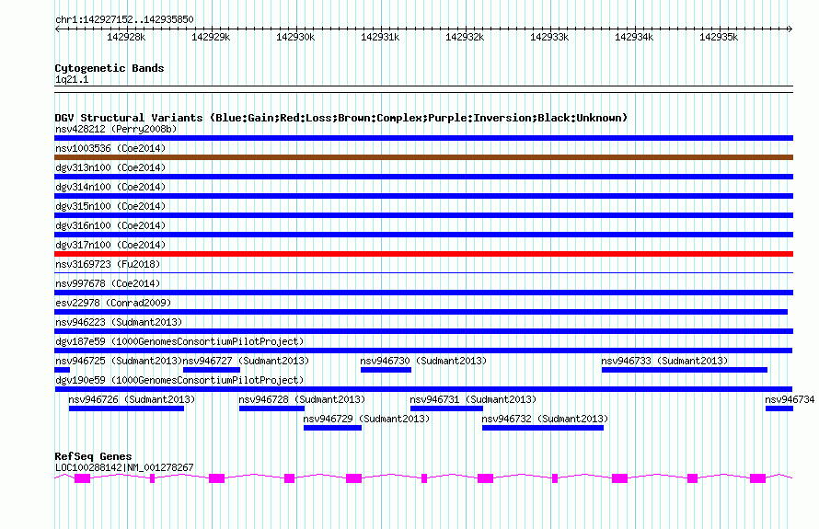
Task: Select the dgv317n100 (Coe2014) label
Action: pos(110,245)
